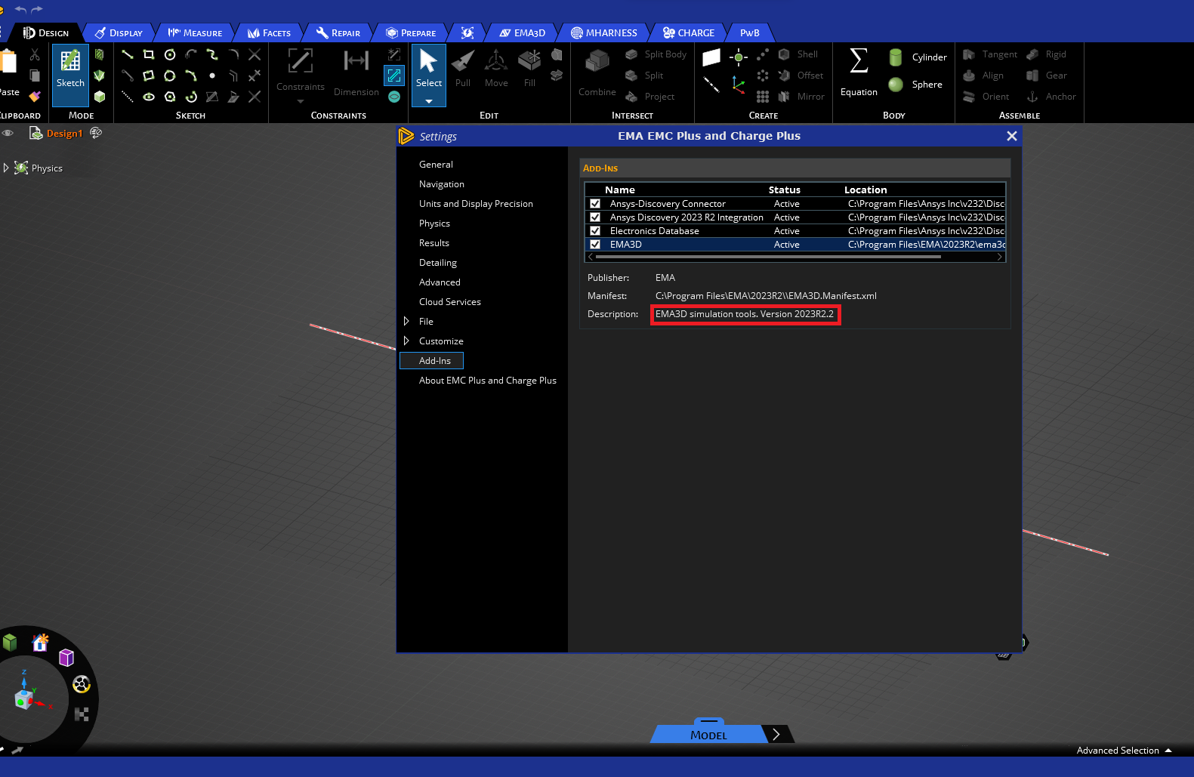The height and width of the screenshot is (777, 1194).
Task: Expand the Customize settings category
Action: coord(406,341)
